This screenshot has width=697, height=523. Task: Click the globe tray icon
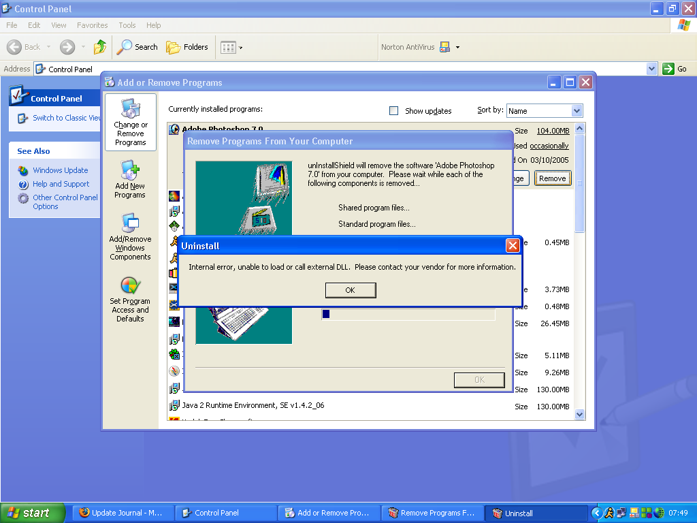coord(659,513)
